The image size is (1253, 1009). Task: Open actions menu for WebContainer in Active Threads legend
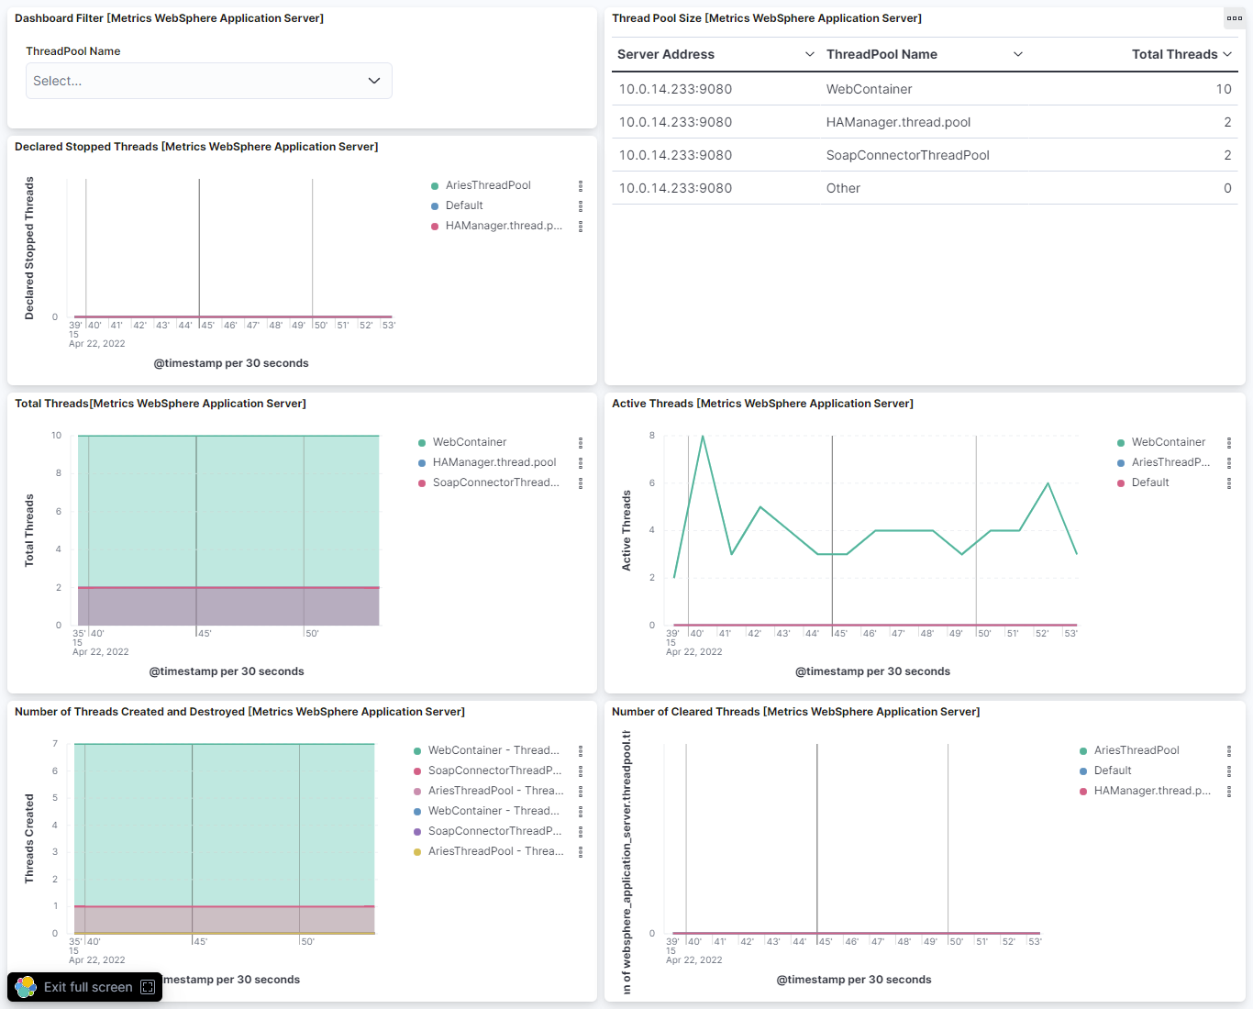pyautogui.click(x=1229, y=442)
